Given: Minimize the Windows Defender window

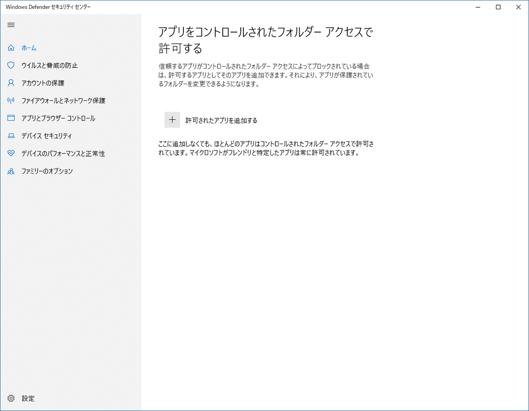Looking at the screenshot, I should click(478, 7).
